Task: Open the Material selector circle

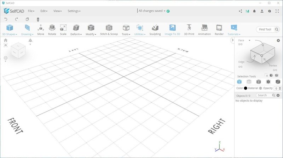Action: pyautogui.click(x=260, y=88)
